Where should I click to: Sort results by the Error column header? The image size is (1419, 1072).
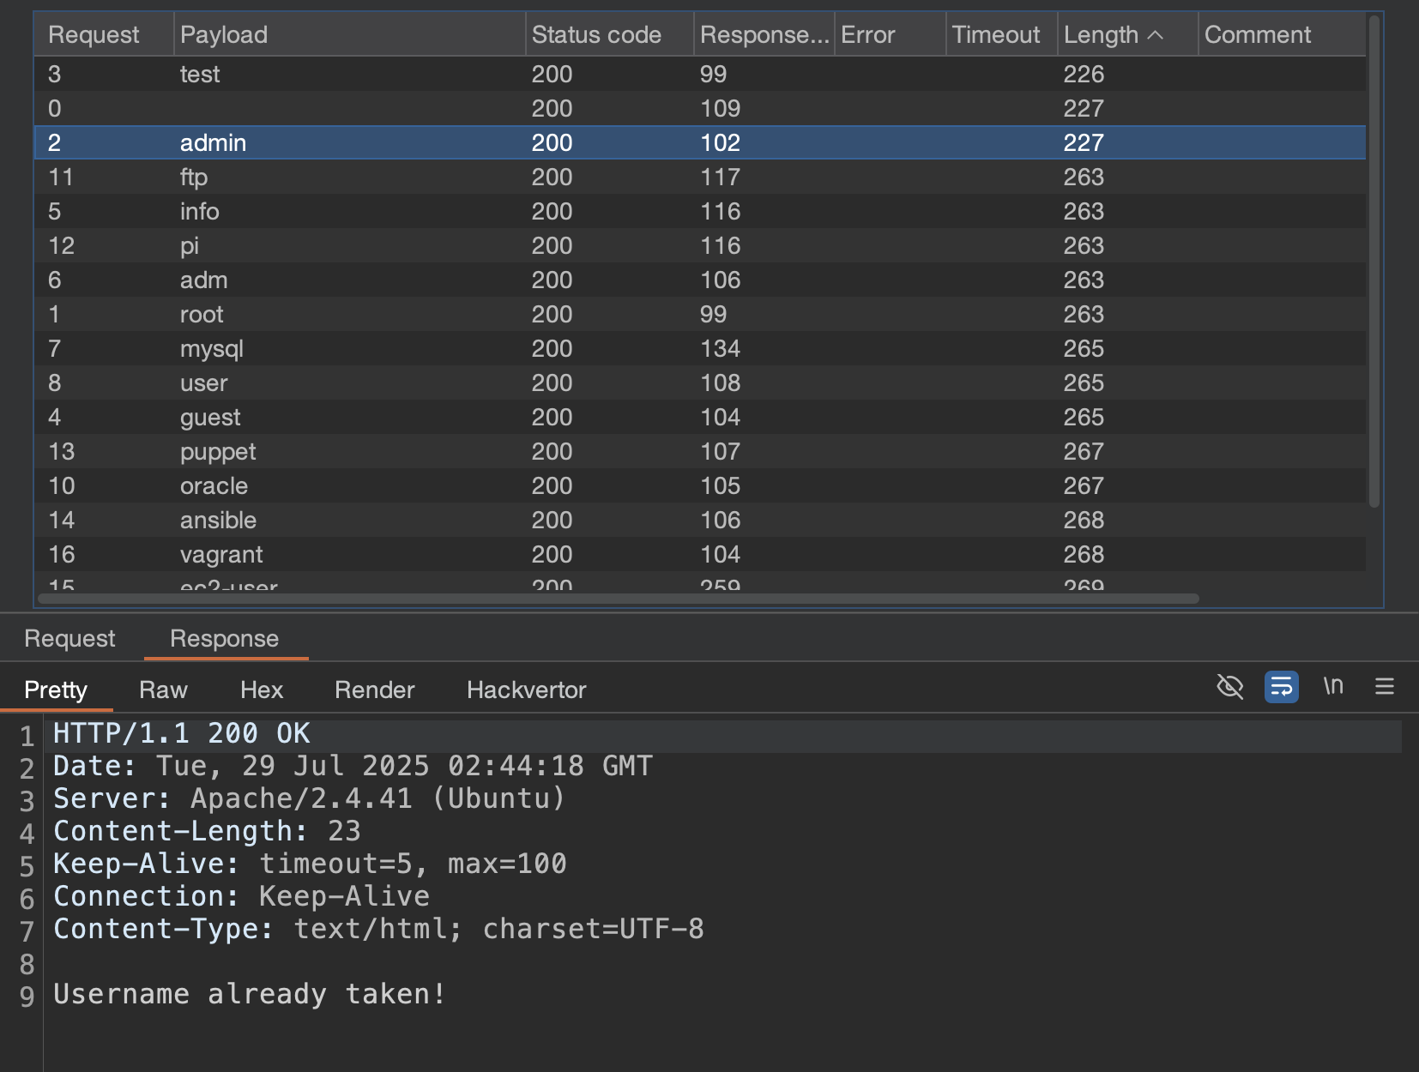(x=890, y=34)
